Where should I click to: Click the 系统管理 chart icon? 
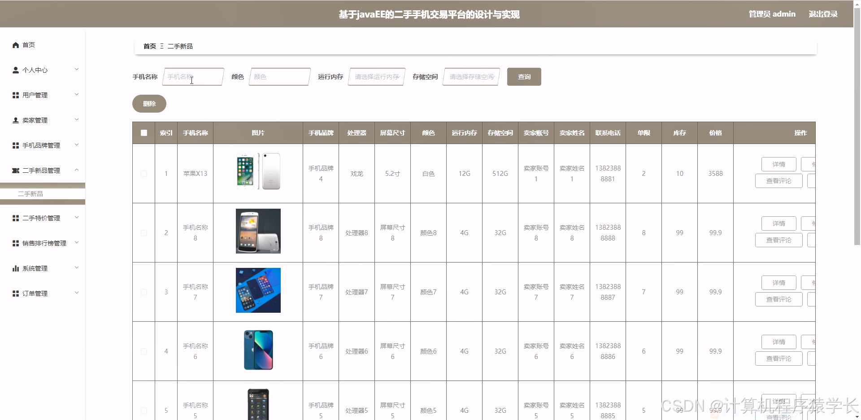(16, 268)
